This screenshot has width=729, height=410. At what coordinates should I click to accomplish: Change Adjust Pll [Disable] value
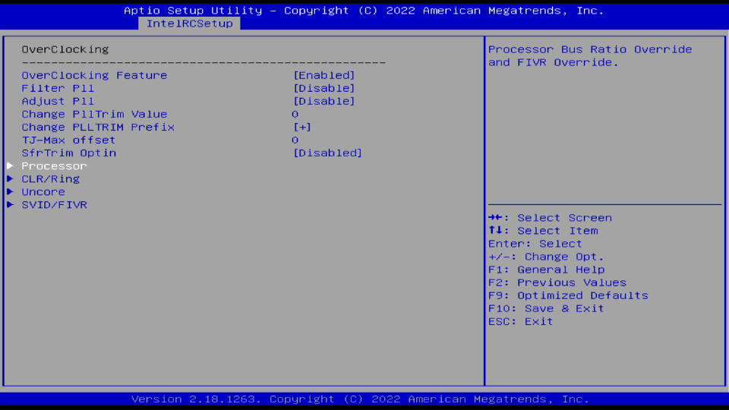coord(324,101)
